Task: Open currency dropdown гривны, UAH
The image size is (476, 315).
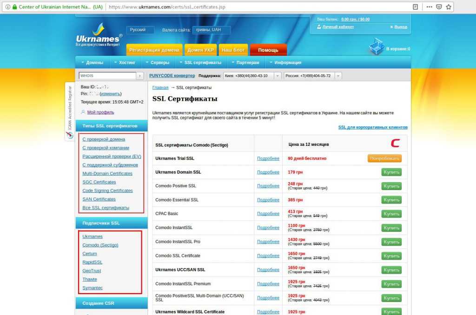Action: pos(212,30)
